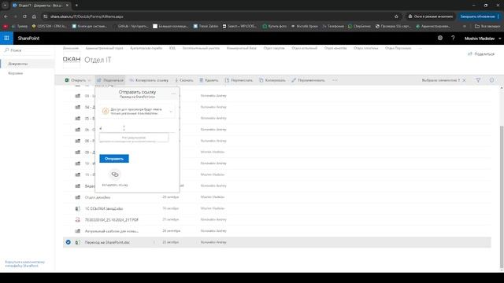Click the Завершить обновление button in Chrome
Screen dimensions: 504x283
click(477, 17)
